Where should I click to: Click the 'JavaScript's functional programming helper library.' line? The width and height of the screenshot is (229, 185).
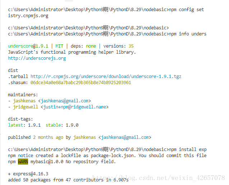[72, 52]
